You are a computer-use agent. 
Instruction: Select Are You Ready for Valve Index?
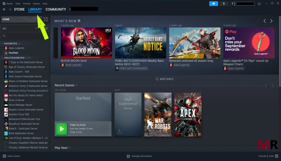click(x=26, y=95)
